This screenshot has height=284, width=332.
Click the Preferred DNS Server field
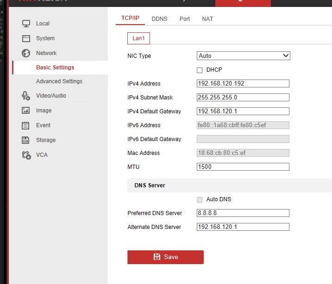243,213
